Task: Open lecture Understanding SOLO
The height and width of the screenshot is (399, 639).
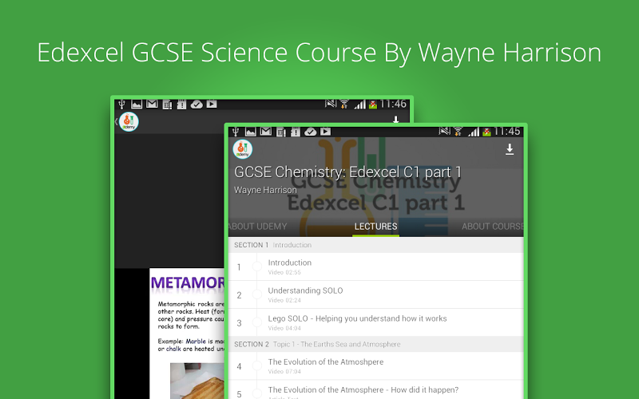Action: [x=375, y=294]
